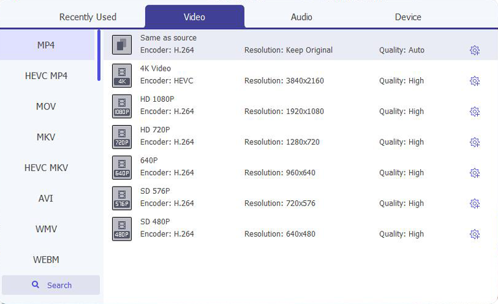
Task: Open settings gear for HD 1080P preset
Action: pyautogui.click(x=475, y=111)
